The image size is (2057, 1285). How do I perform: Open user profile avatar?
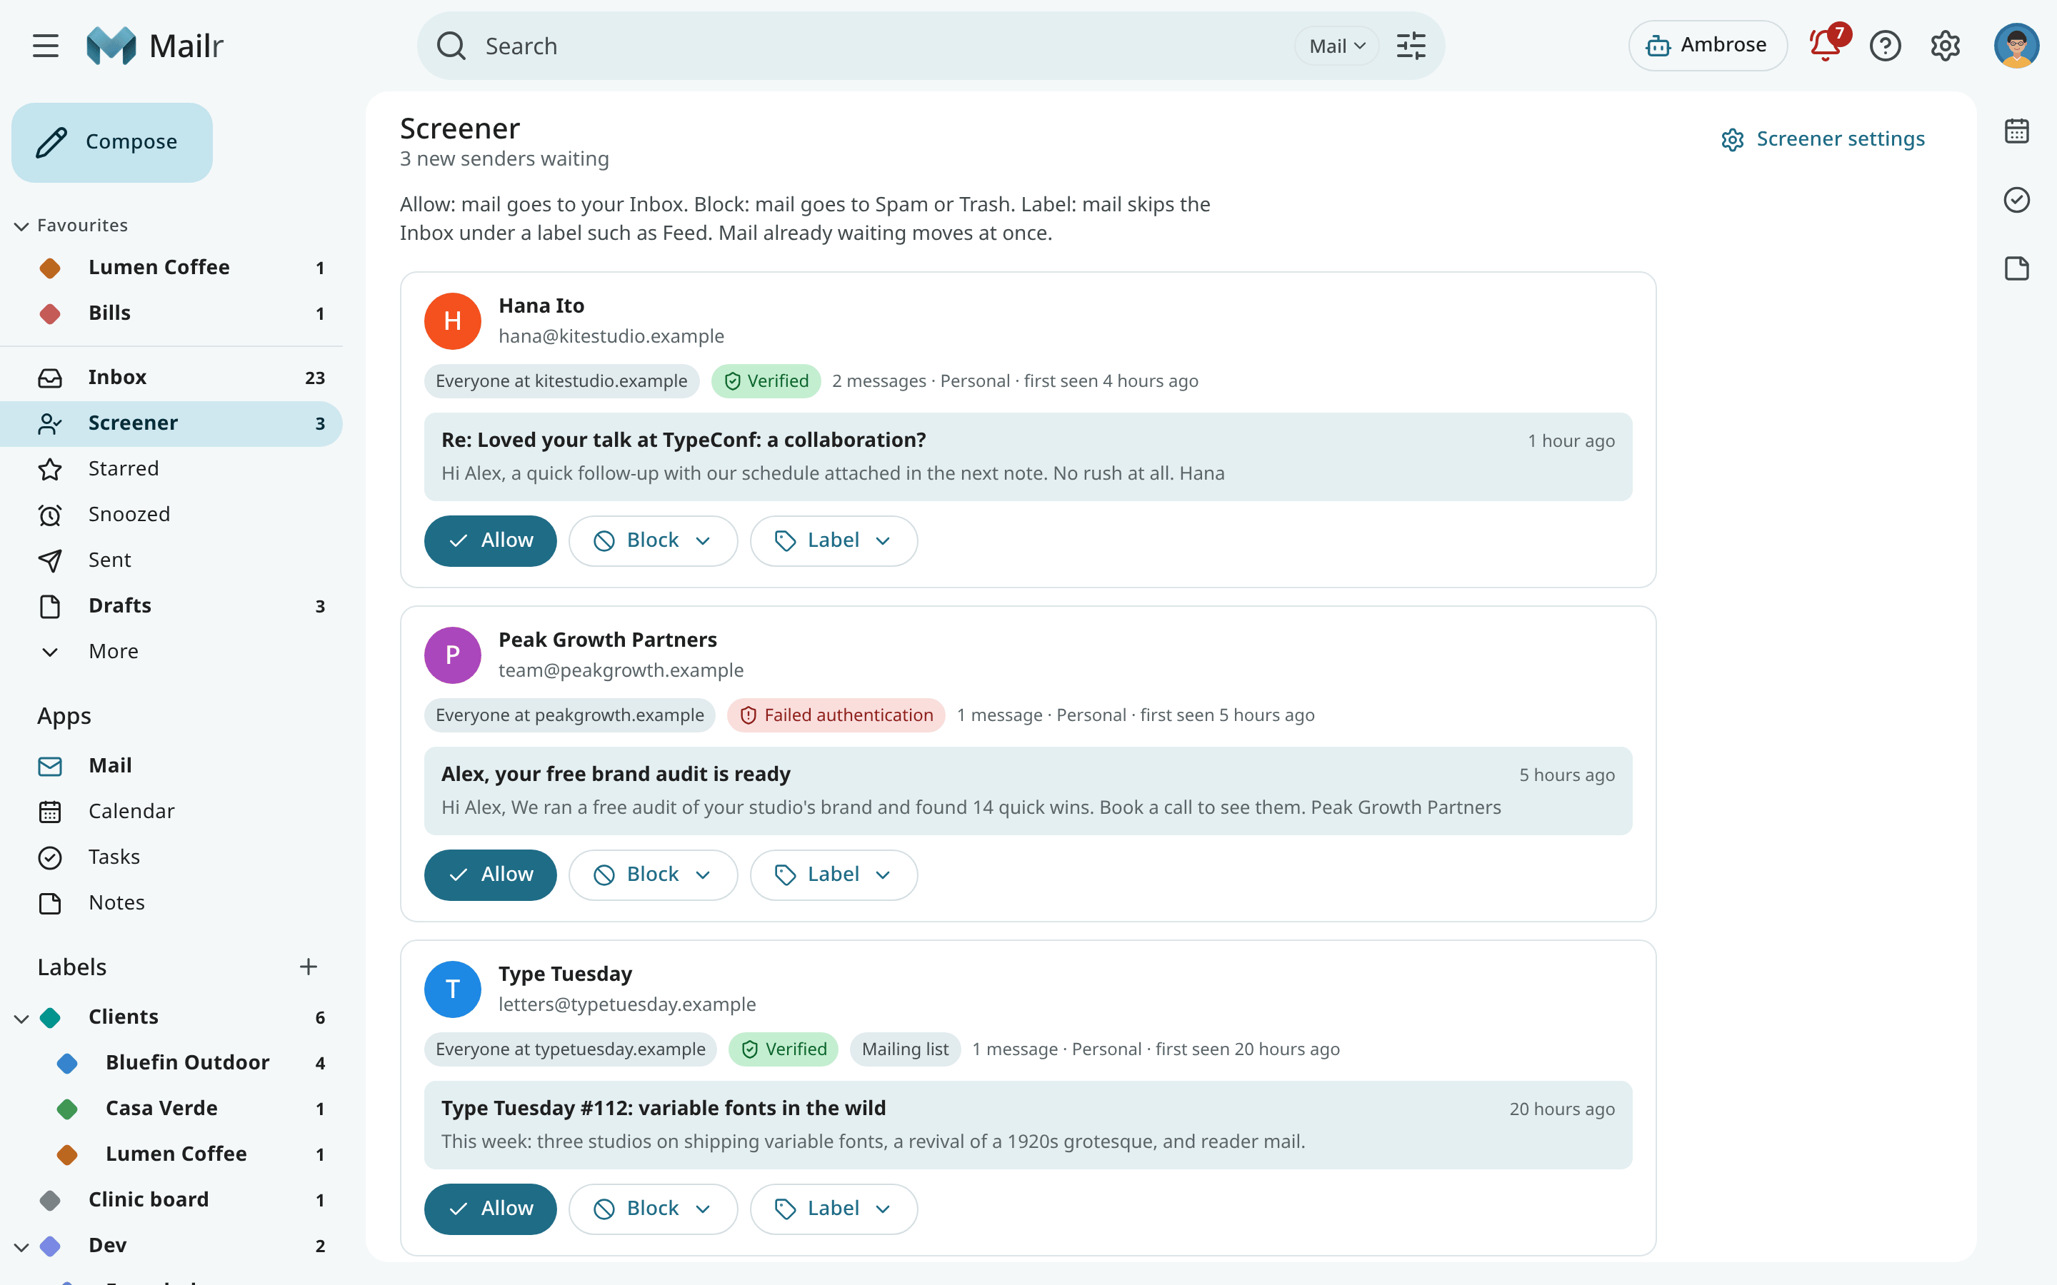2016,46
